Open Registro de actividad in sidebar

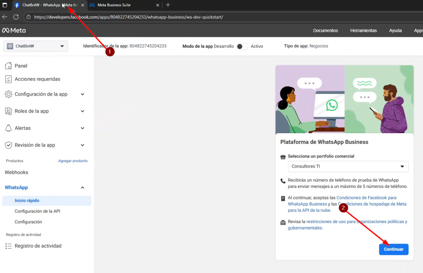pyautogui.click(x=38, y=246)
